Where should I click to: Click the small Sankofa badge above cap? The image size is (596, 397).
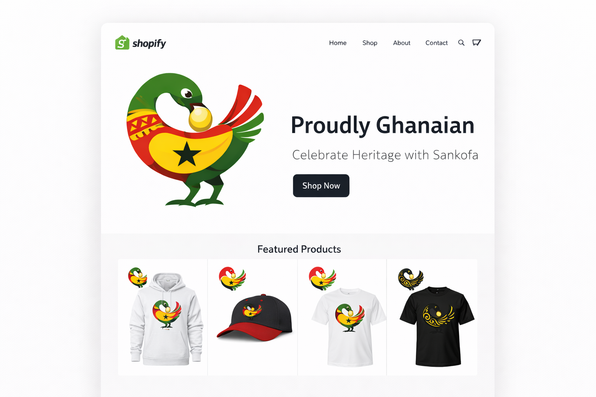tap(232, 278)
